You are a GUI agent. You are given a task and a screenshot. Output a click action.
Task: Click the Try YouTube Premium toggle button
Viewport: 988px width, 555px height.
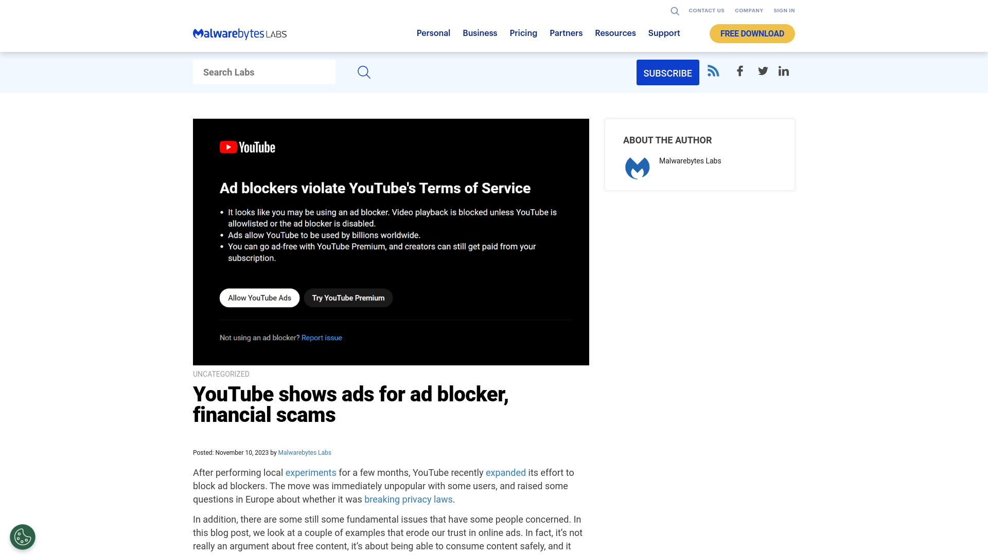(x=347, y=298)
